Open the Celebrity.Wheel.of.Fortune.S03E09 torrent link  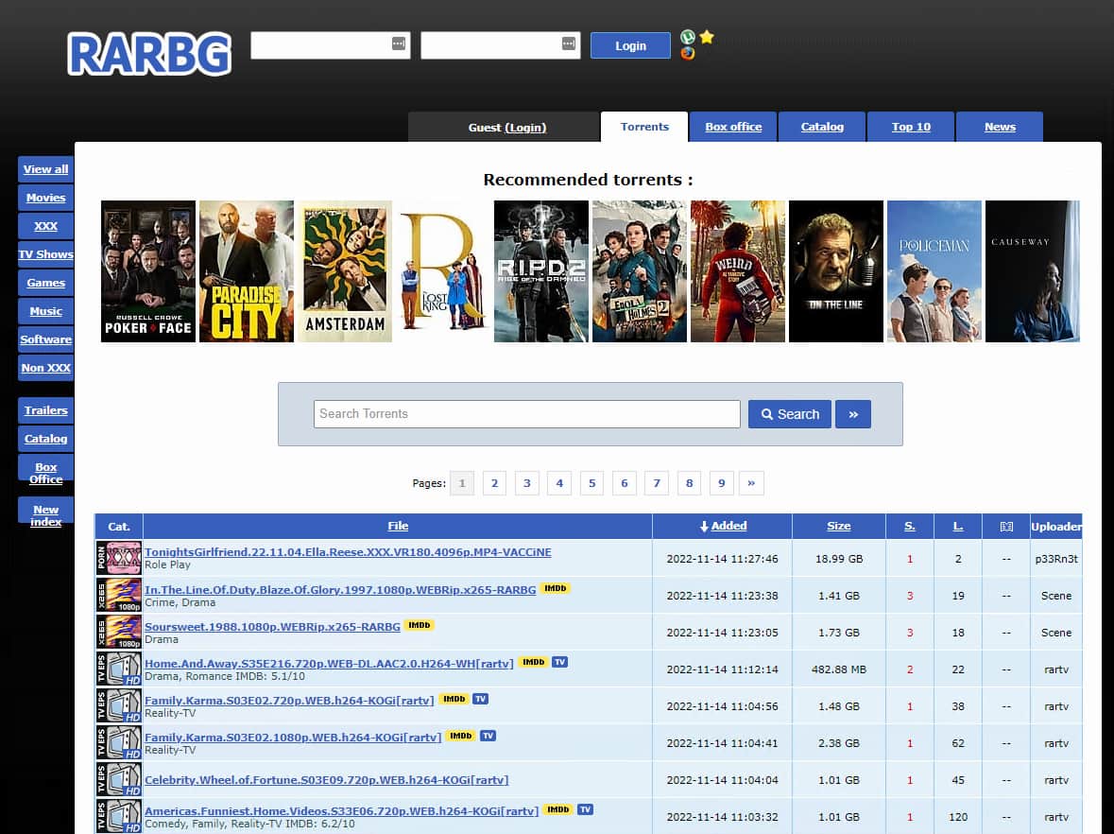[x=327, y=780]
